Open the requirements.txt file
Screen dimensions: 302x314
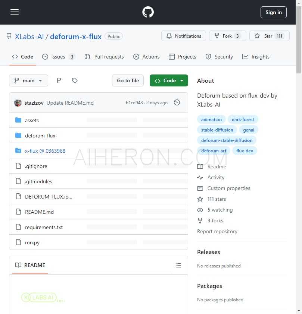(44, 227)
